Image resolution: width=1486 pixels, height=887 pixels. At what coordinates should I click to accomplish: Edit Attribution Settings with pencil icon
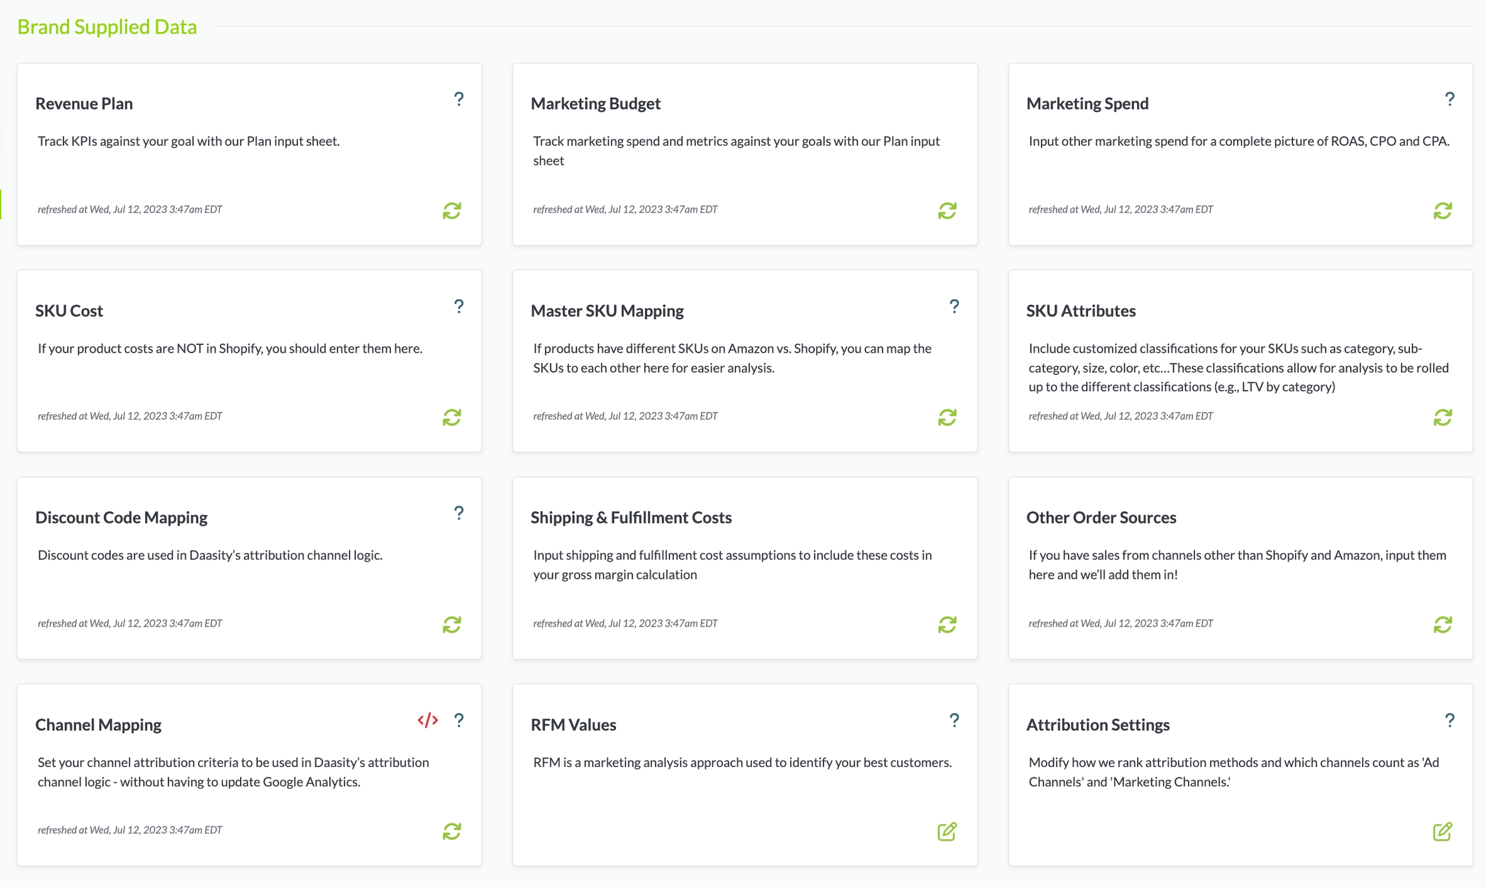1442,832
